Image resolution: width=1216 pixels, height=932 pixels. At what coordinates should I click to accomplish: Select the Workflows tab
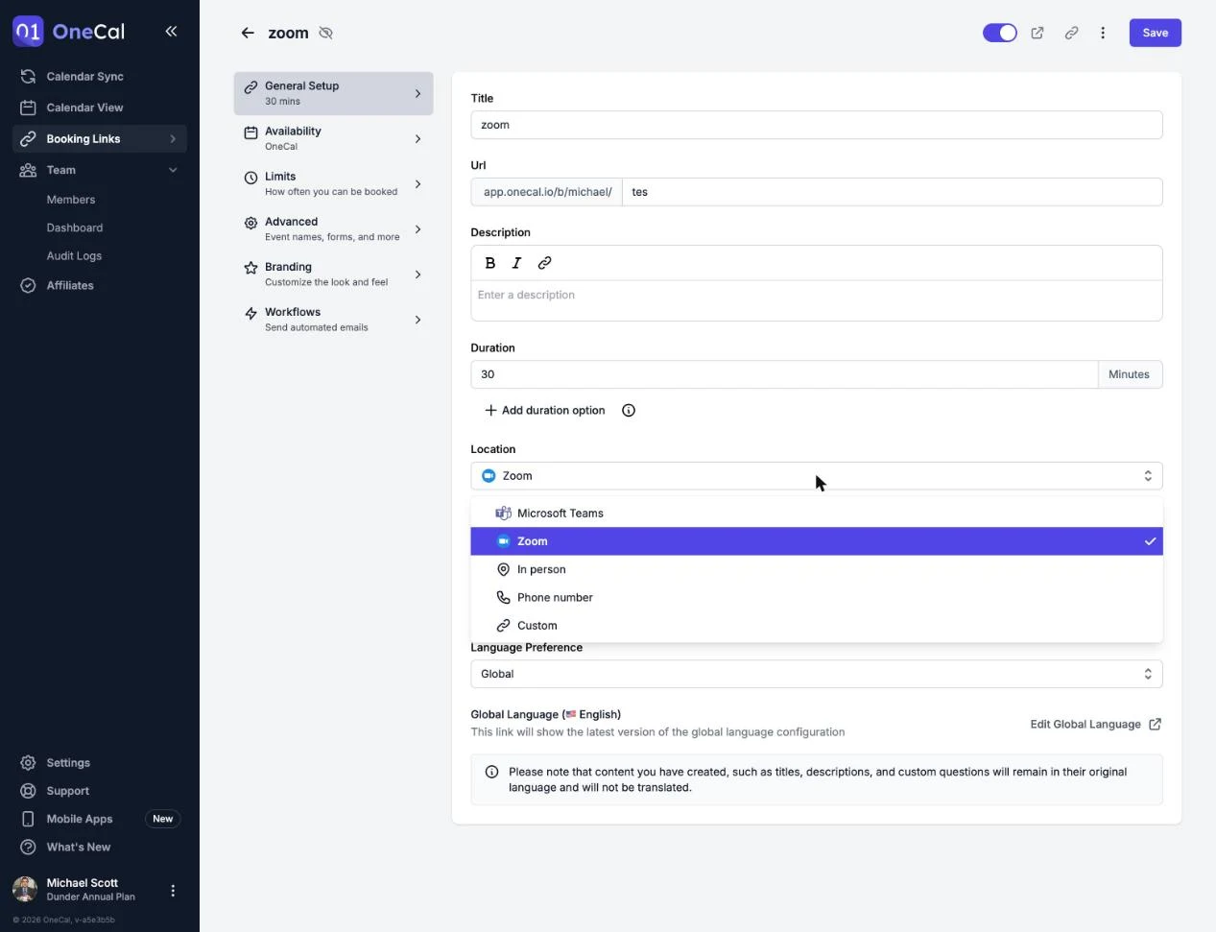click(x=333, y=319)
